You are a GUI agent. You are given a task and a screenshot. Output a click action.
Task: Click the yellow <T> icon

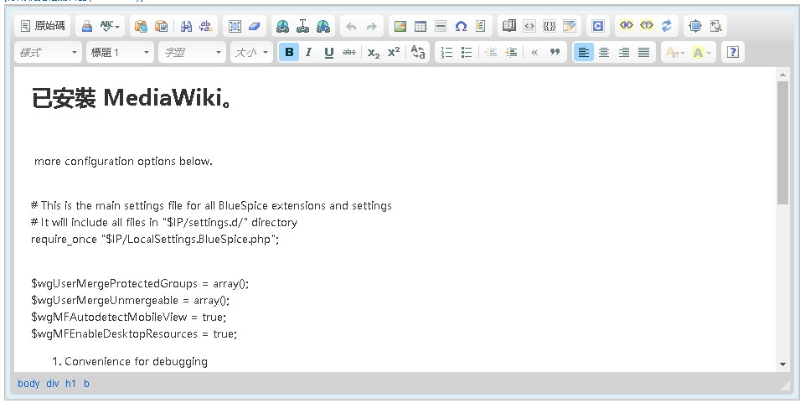pyautogui.click(x=647, y=26)
